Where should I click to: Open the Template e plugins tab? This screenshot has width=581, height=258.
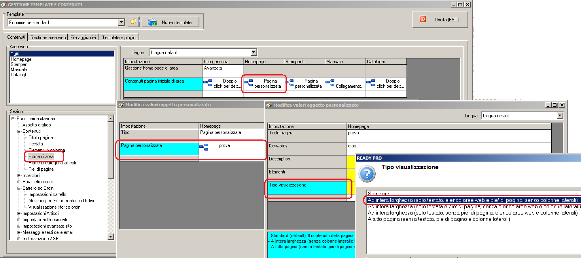[x=119, y=38]
